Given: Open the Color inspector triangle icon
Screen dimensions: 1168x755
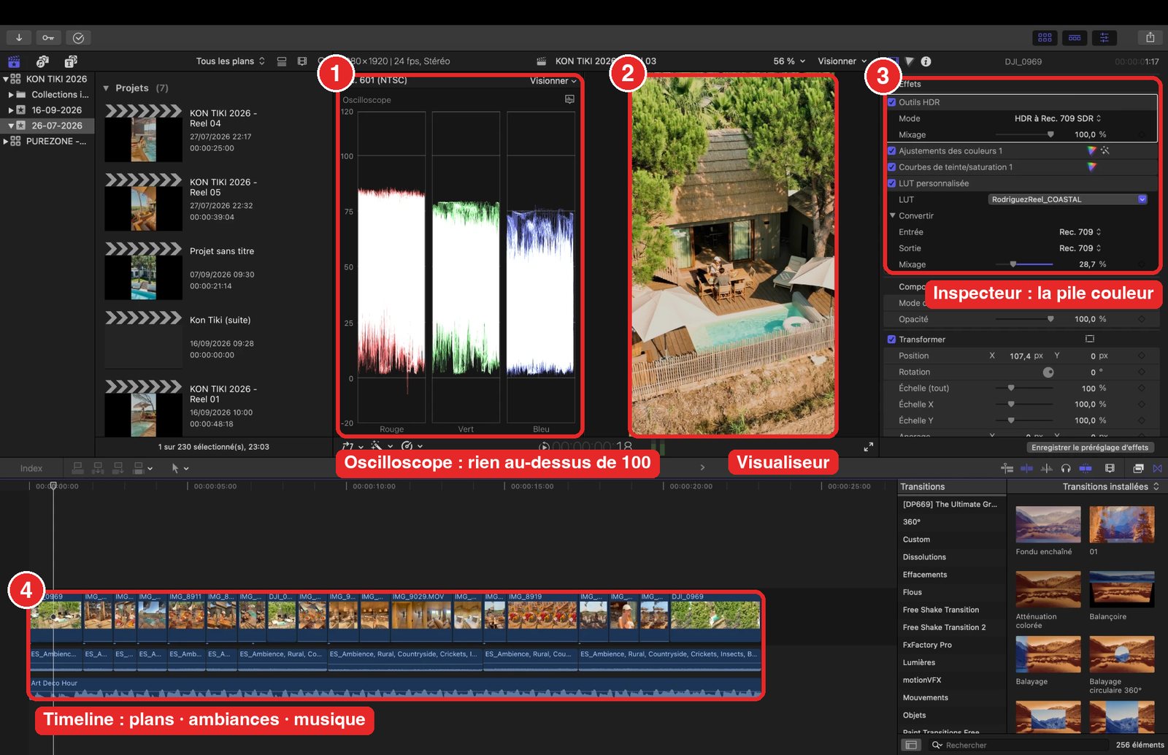Looking at the screenshot, I should click(910, 61).
